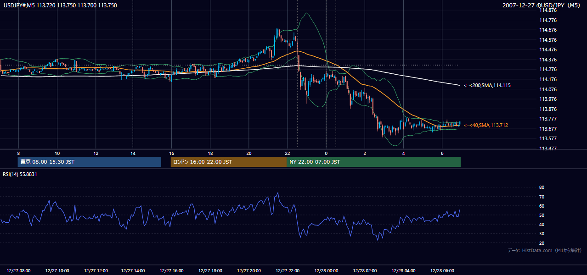Click the 12/28 04:00 date label
This screenshot has width=587, height=275.
tap(404, 271)
